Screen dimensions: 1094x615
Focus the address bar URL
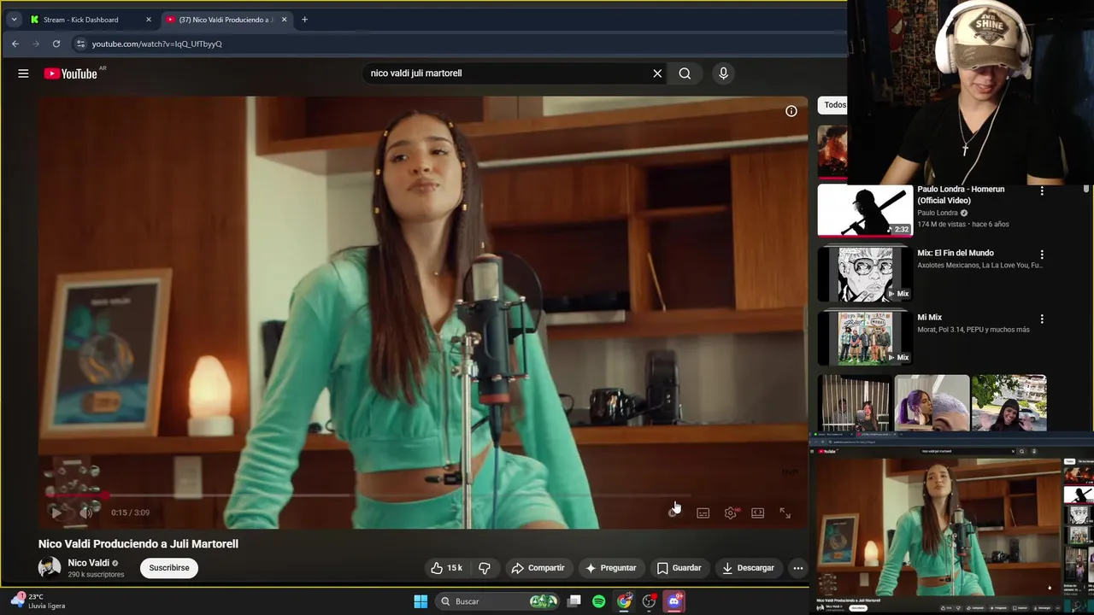tap(157, 44)
